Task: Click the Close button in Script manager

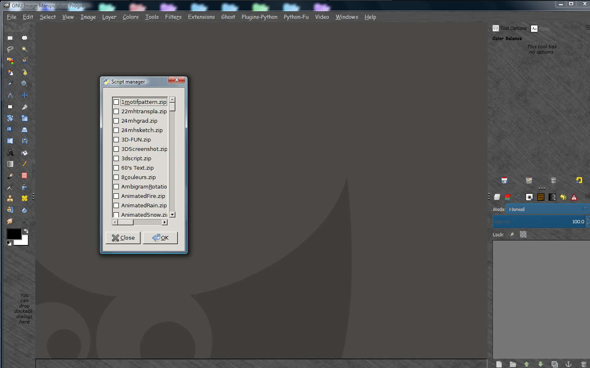Action: (123, 238)
